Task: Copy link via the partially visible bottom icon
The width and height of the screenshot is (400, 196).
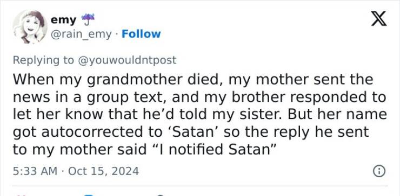Action: [160, 195]
